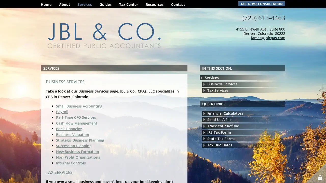326x183 pixels.
Task: Go to the Contact page
Action: pyautogui.click(x=178, y=5)
